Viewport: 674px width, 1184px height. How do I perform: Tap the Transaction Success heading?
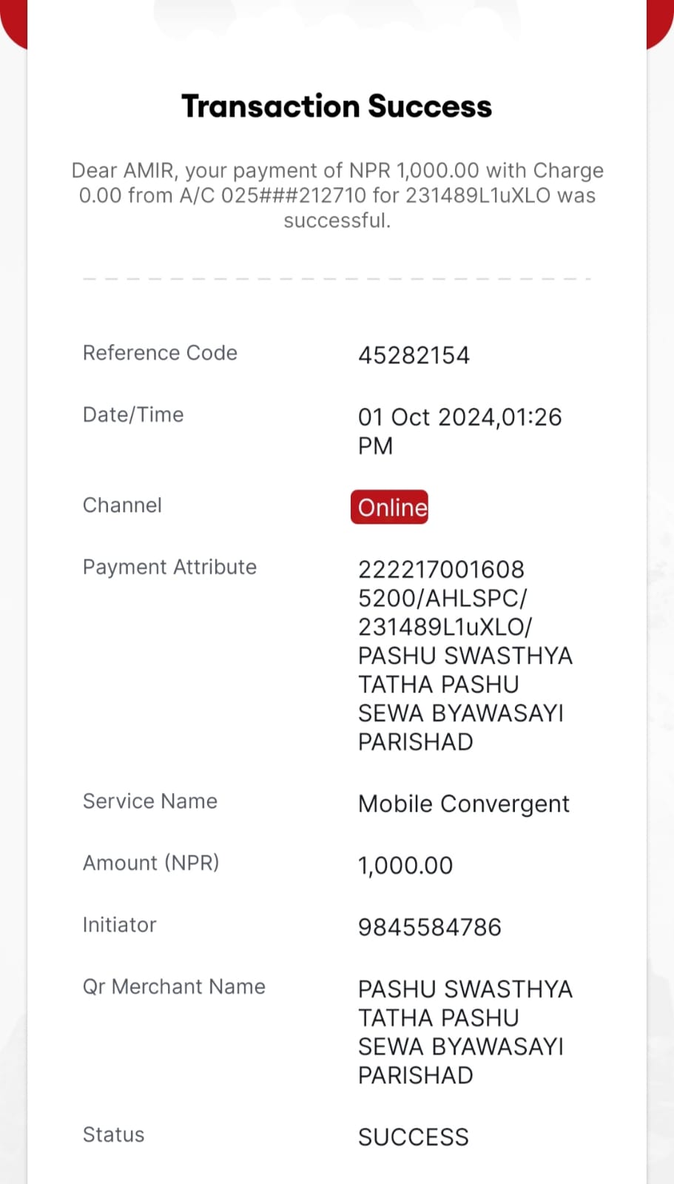[x=337, y=107]
